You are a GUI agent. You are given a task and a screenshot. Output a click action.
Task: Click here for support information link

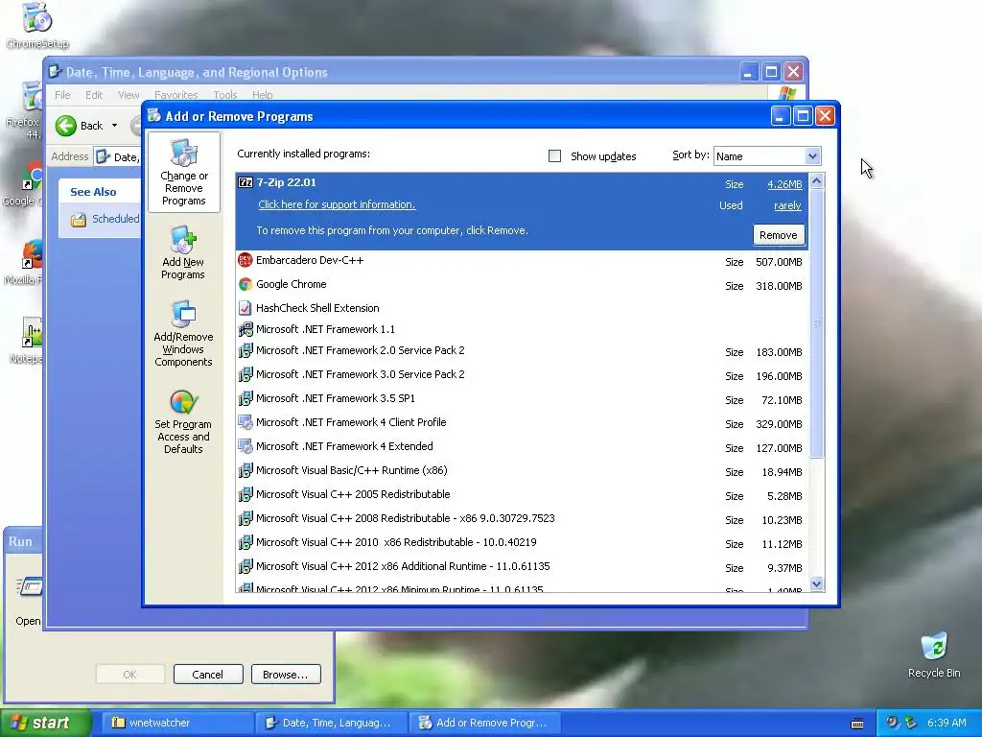[337, 204]
